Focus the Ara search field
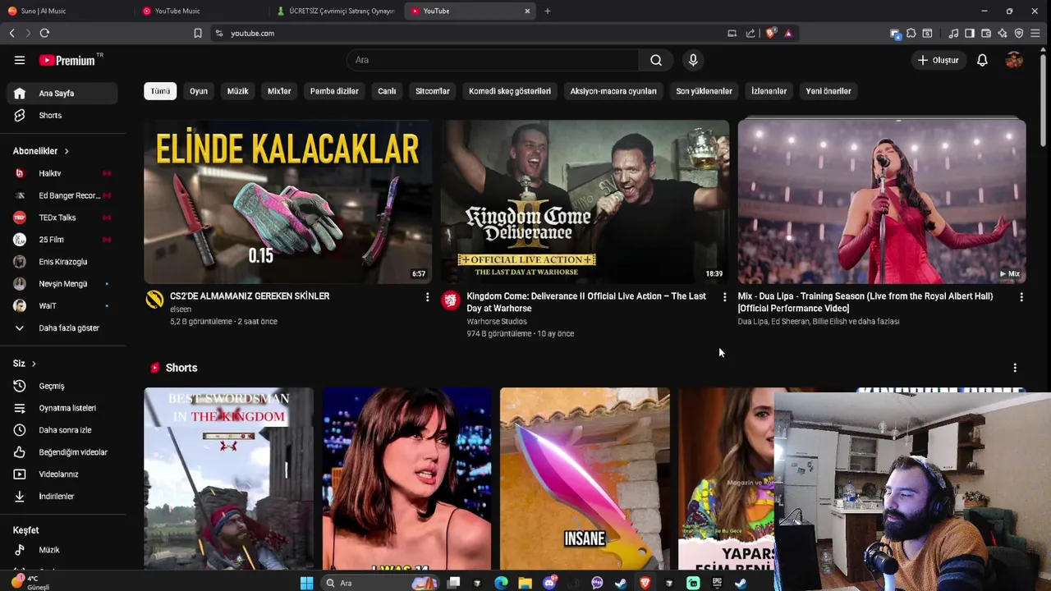 pos(493,60)
